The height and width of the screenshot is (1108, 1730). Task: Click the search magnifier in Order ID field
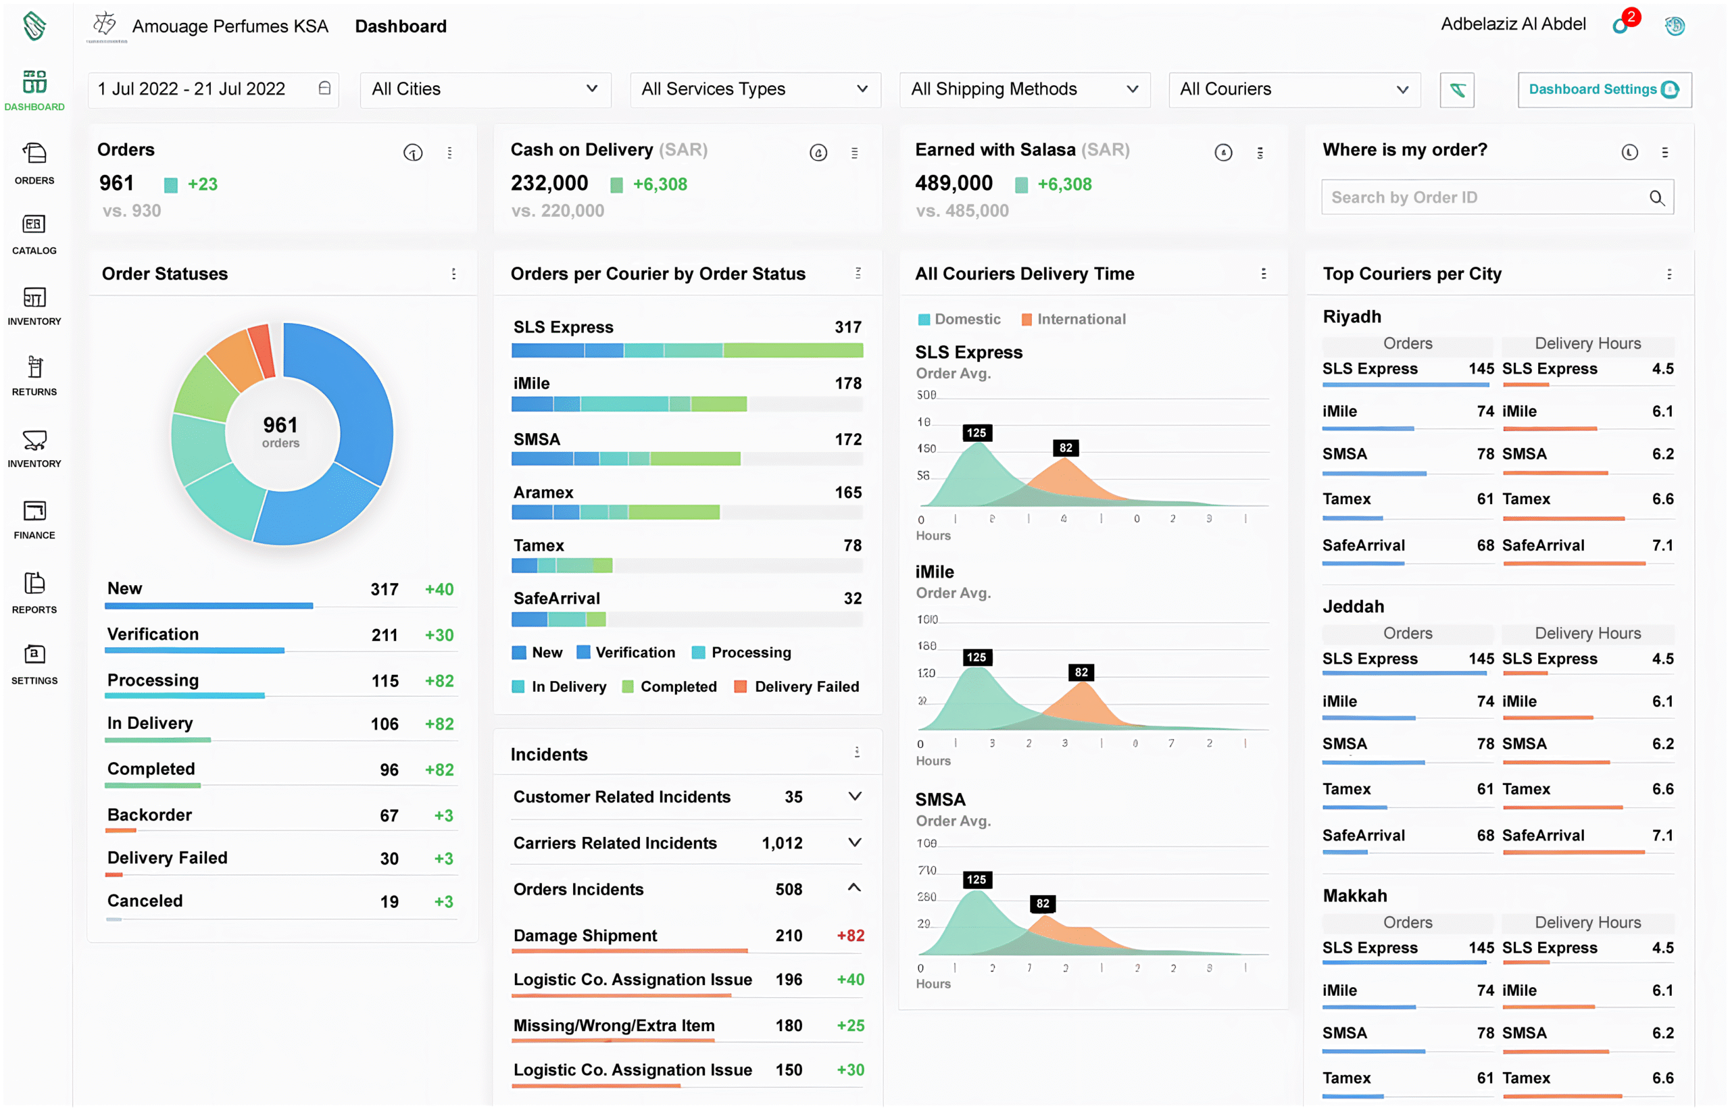pyautogui.click(x=1656, y=197)
